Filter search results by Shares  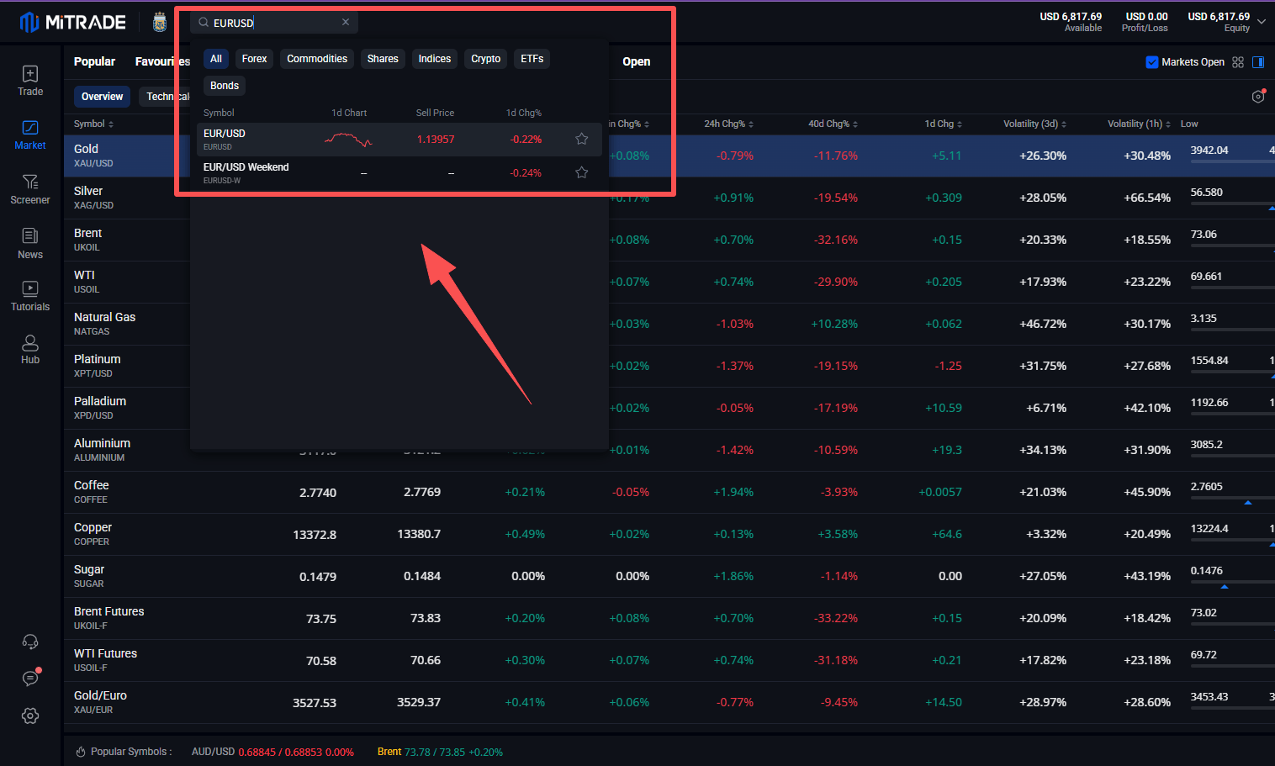[x=383, y=59]
